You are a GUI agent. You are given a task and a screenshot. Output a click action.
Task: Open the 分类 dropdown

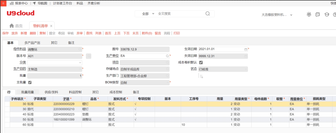[80, 63]
